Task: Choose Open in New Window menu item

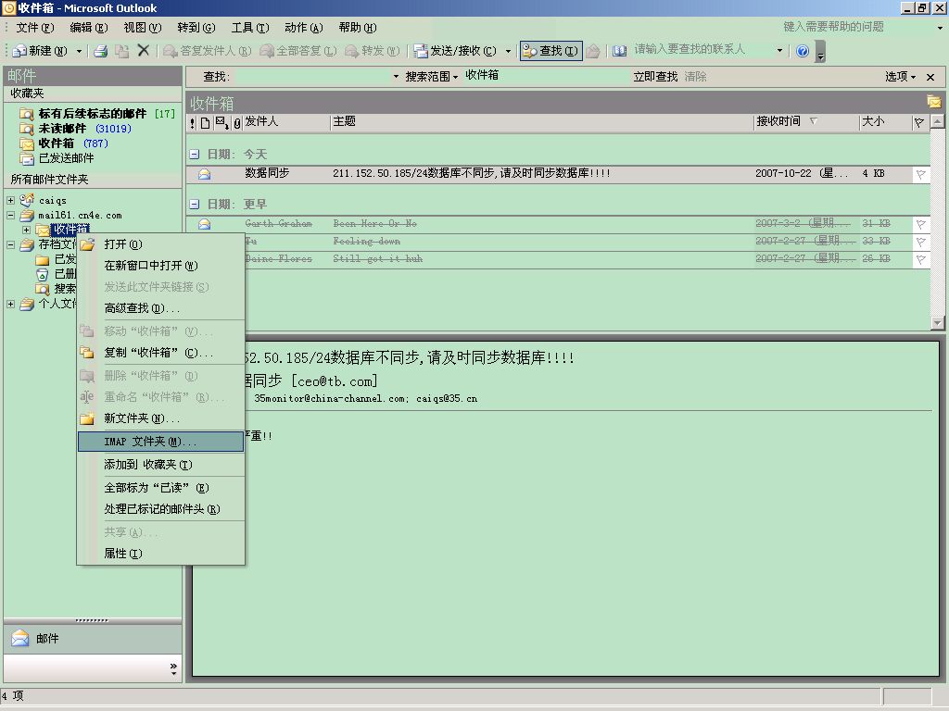Action: point(161,266)
